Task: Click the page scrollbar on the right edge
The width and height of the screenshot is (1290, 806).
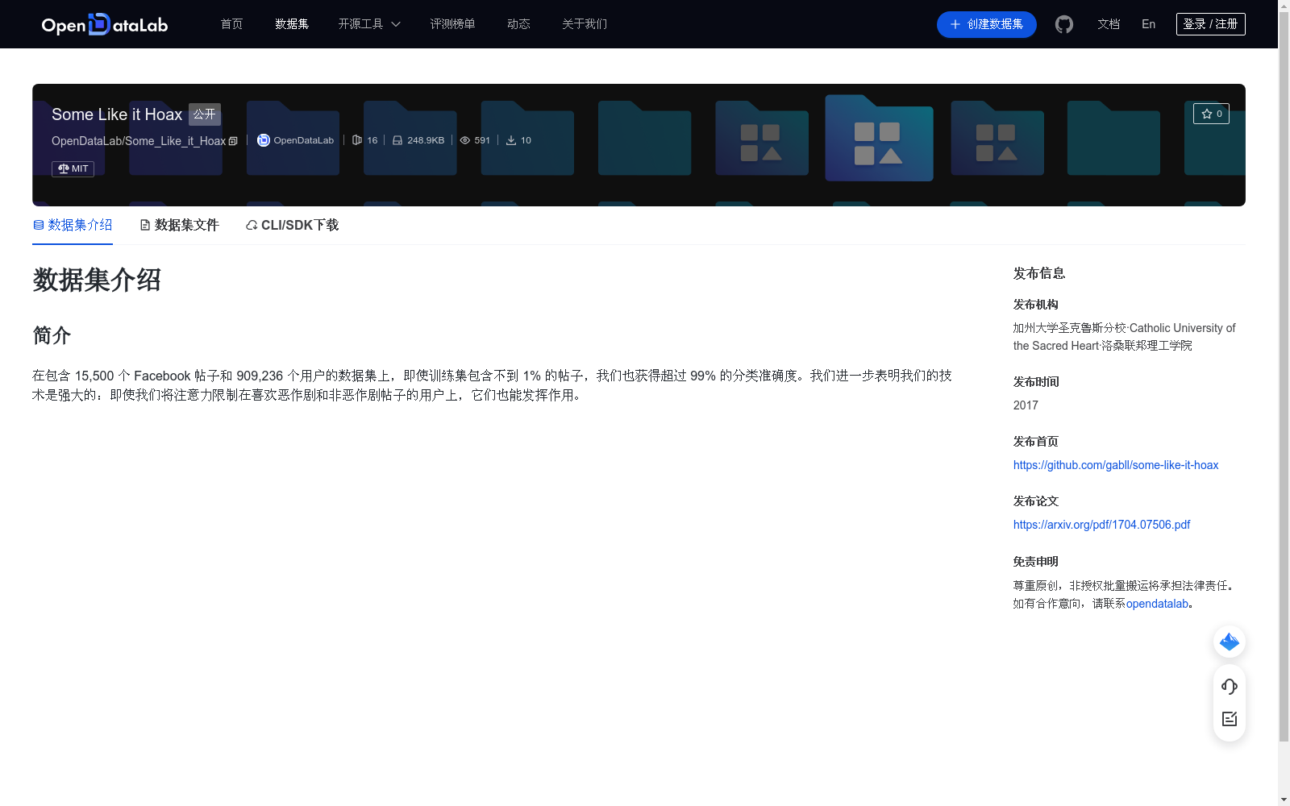Action: pyautogui.click(x=1284, y=403)
